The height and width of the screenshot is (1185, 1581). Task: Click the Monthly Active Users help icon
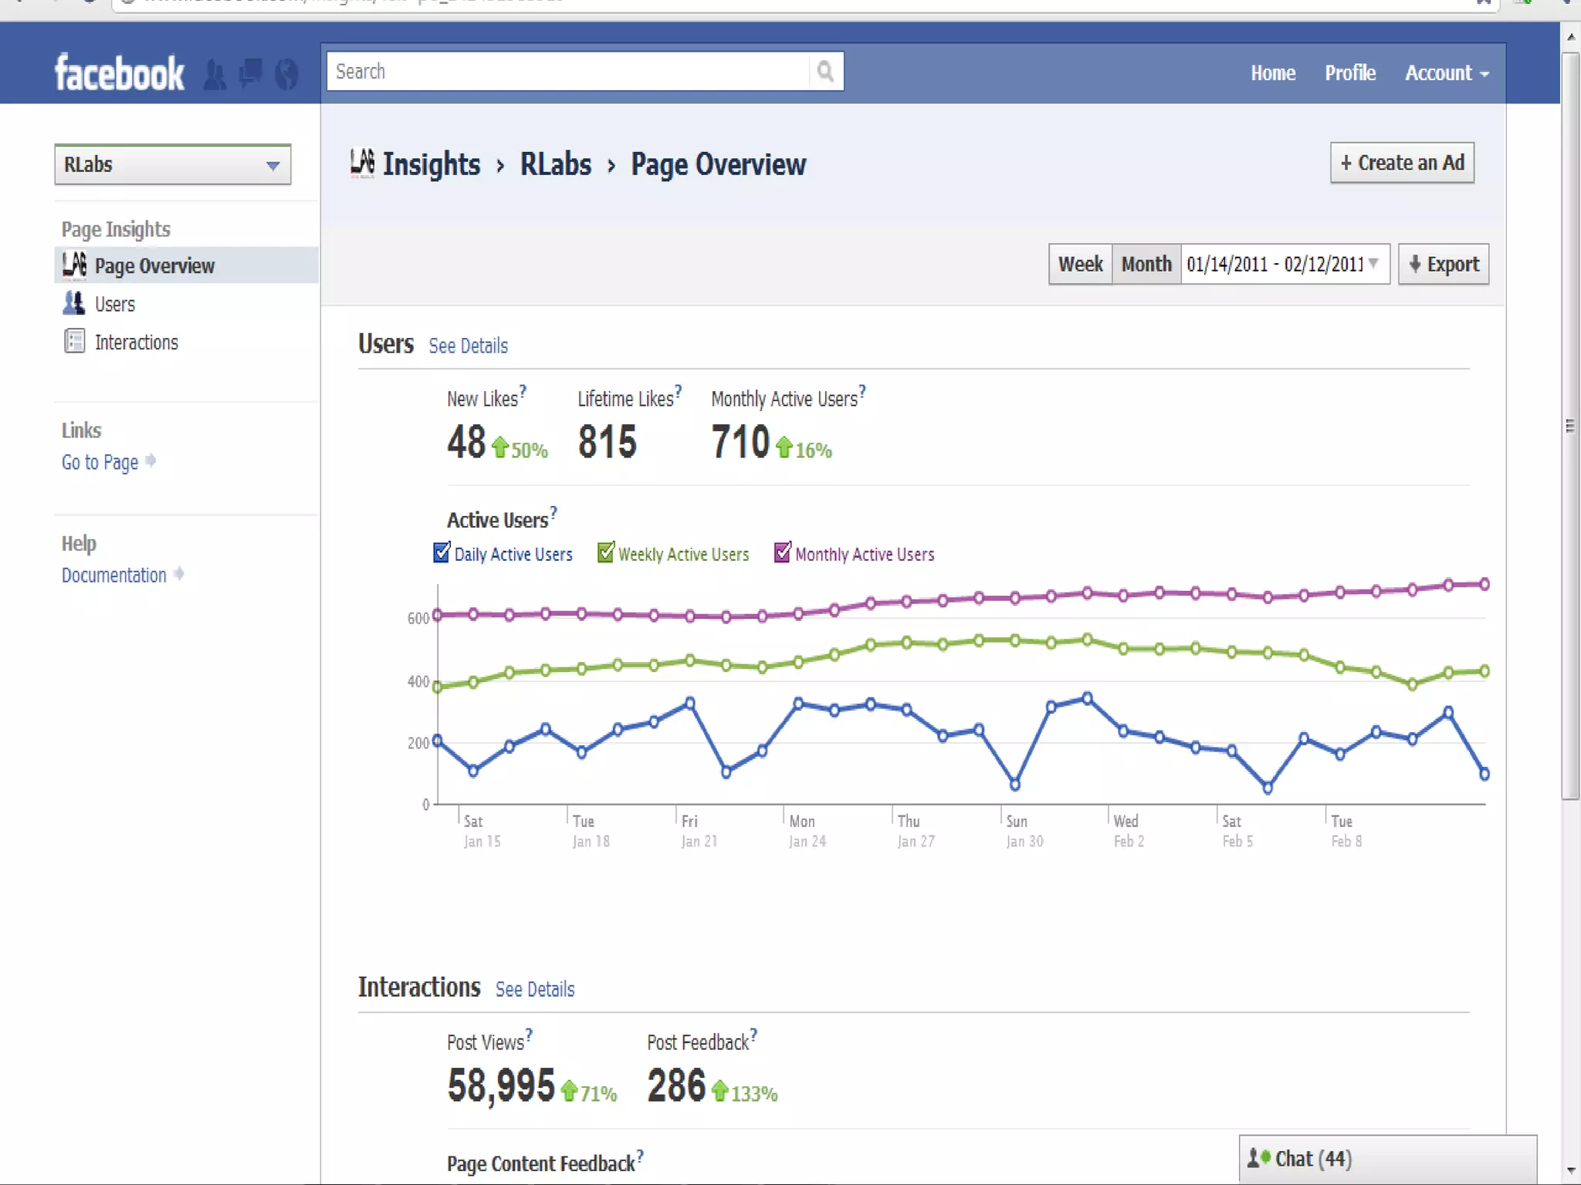click(862, 390)
